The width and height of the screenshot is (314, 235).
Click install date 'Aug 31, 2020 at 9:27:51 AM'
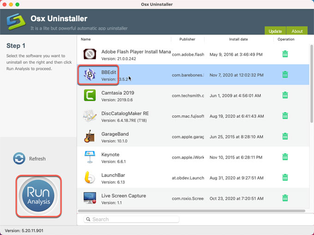236,178
